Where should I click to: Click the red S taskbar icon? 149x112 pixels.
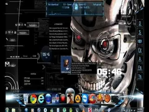90,110
